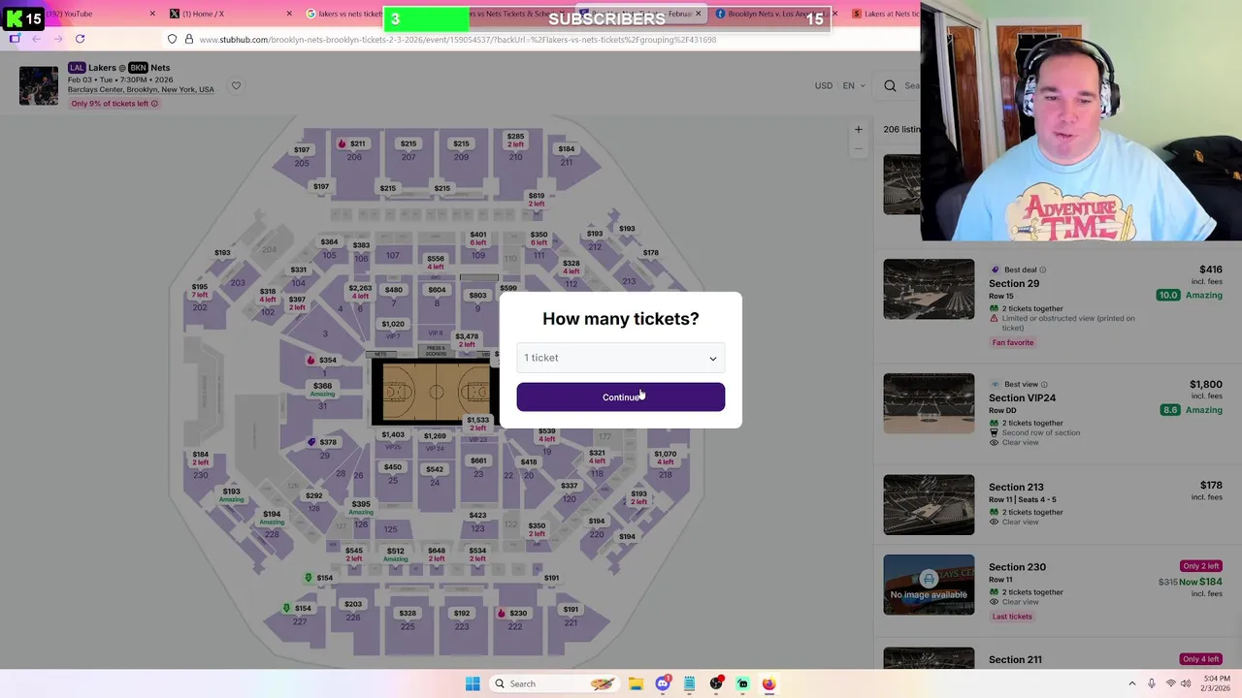Open the Wi-Fi network tray icon
The width and height of the screenshot is (1242, 698).
[x=1170, y=683]
